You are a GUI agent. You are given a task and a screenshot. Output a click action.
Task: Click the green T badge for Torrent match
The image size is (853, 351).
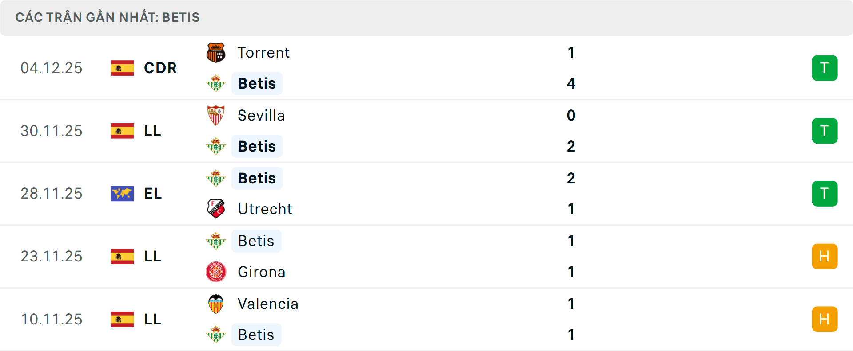click(x=825, y=68)
